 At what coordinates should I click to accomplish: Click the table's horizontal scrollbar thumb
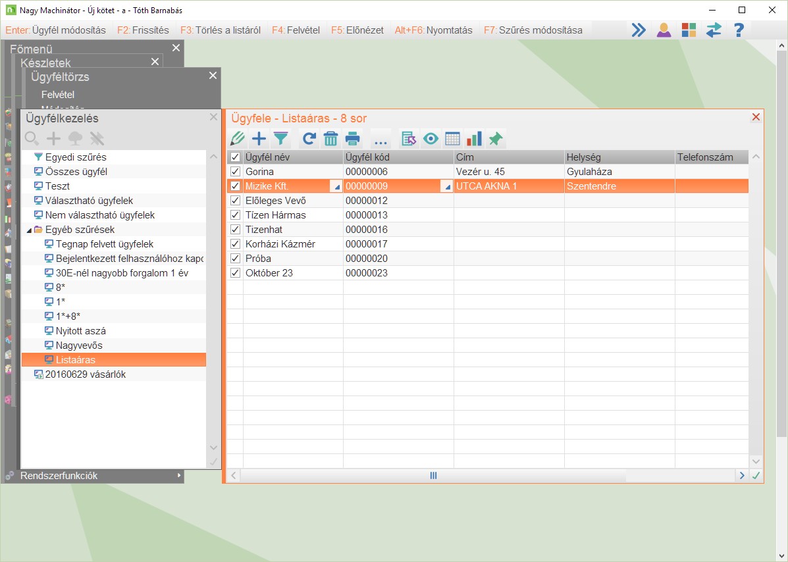pos(433,475)
